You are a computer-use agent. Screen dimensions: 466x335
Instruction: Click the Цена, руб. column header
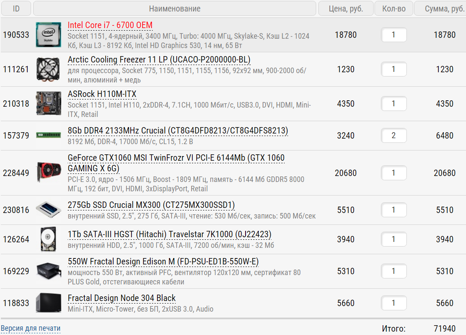point(346,9)
